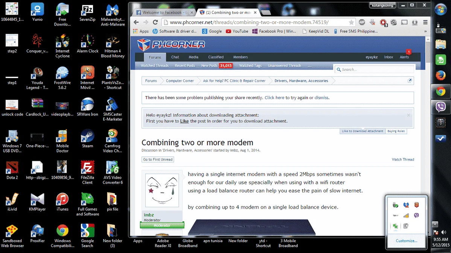Expand the bookmarks bar overflow chevron
Screen dimensions: 451x253
[425, 31]
